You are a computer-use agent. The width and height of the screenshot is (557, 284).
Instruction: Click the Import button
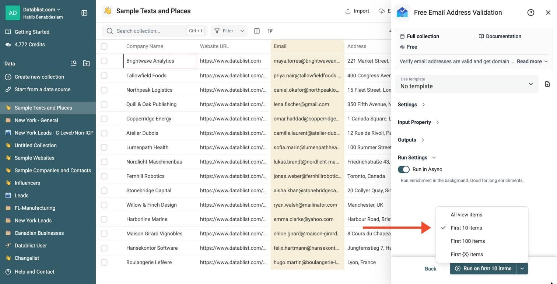[357, 11]
